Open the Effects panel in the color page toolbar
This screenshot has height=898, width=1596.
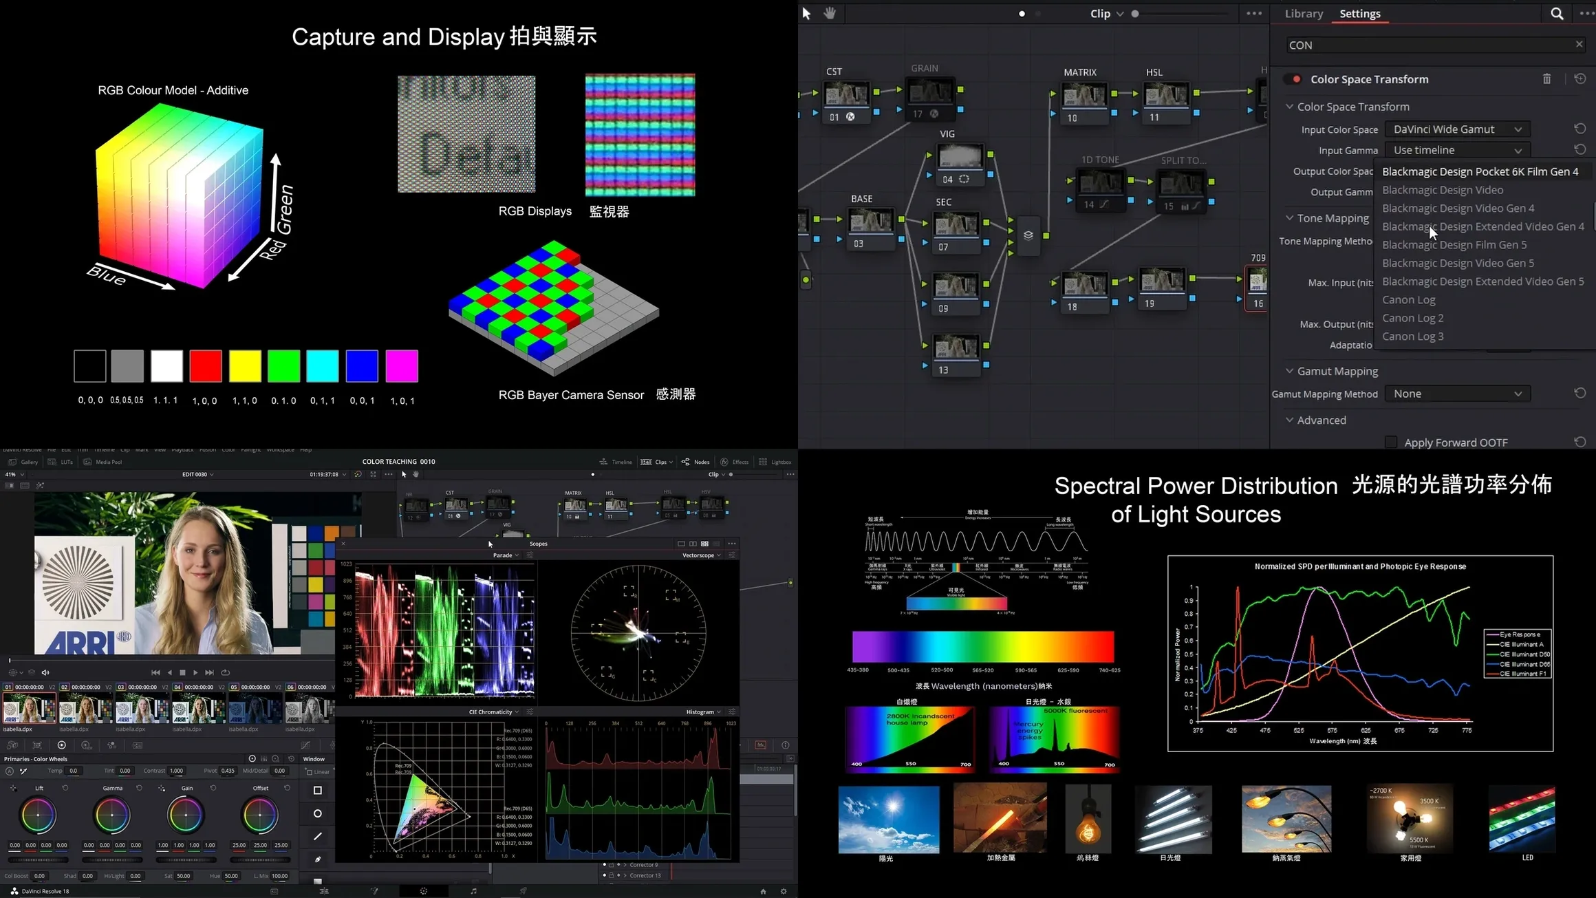735,462
